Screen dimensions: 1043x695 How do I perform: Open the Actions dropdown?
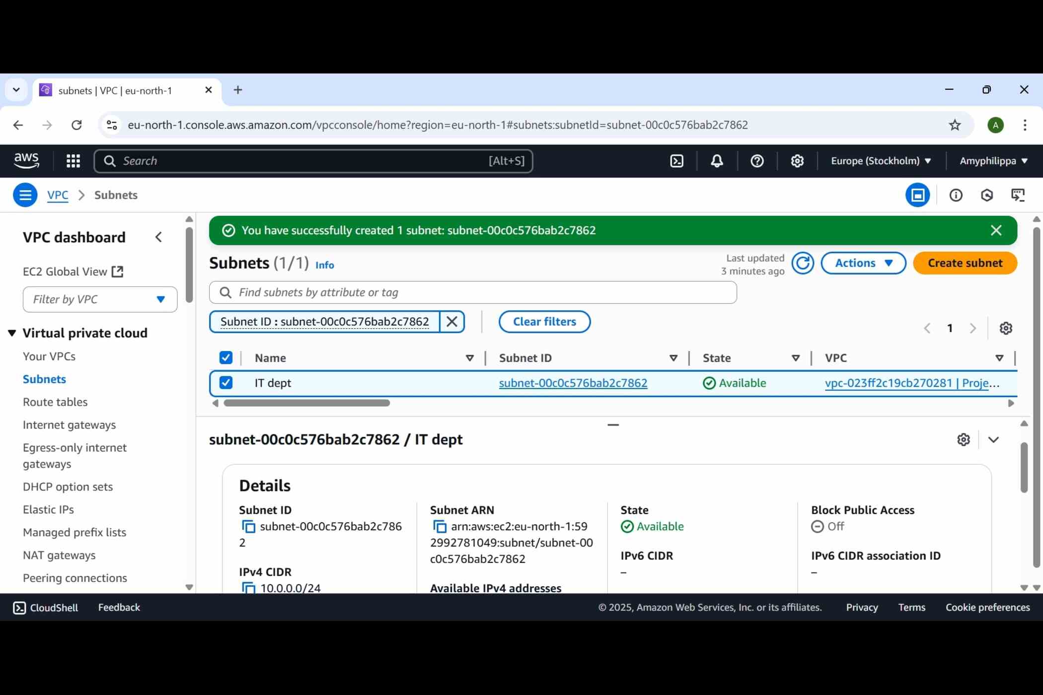point(863,263)
